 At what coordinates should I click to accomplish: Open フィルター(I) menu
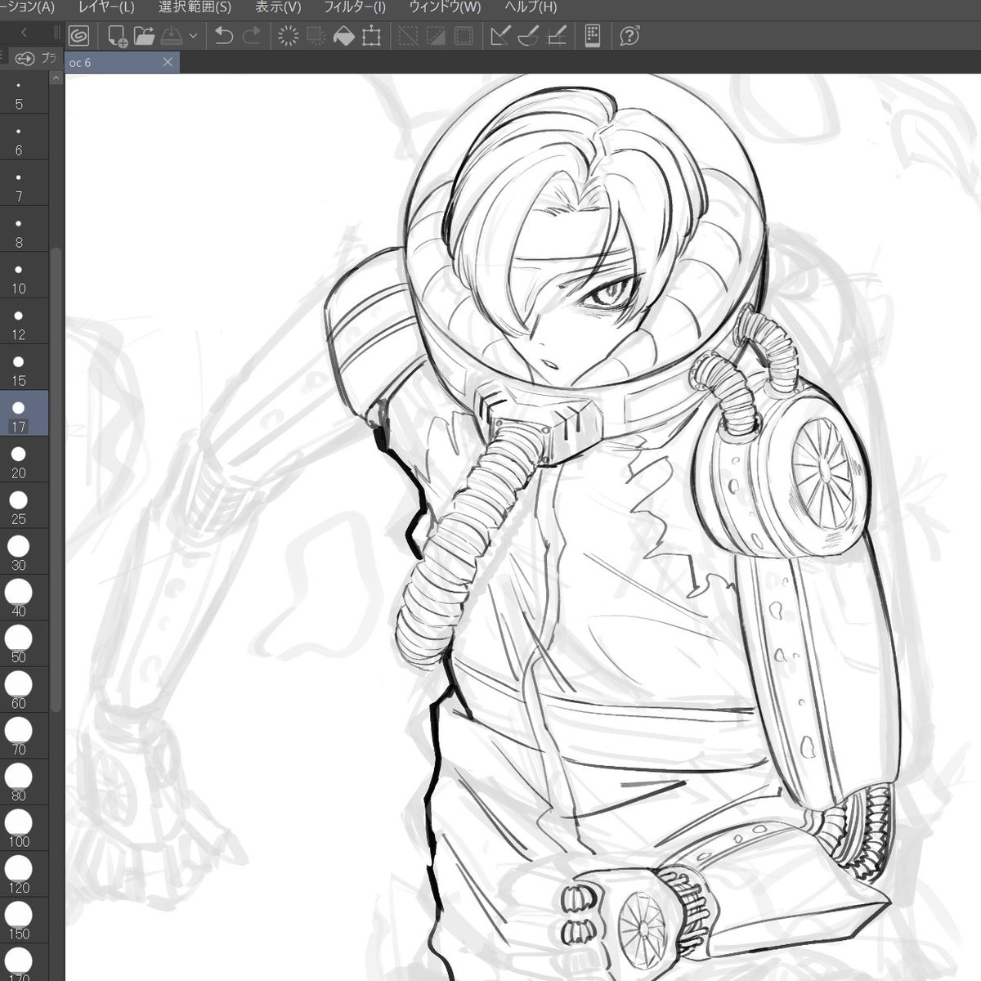pos(354,7)
